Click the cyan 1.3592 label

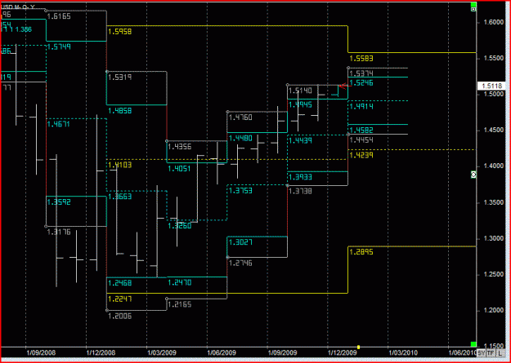coord(59,202)
